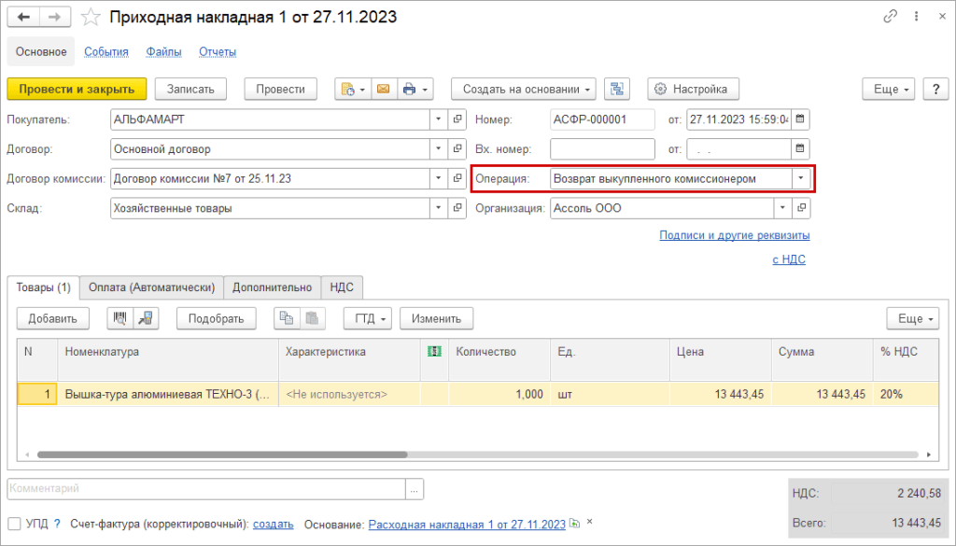Viewport: 956px width, 546px height.
Task: Open the События section
Action: (106, 51)
